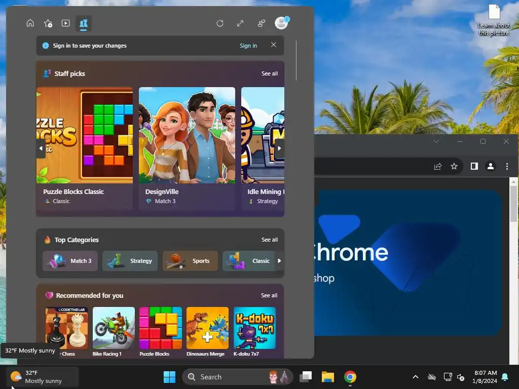Refresh the widgets feed
The height and width of the screenshot is (389, 519).
220,23
